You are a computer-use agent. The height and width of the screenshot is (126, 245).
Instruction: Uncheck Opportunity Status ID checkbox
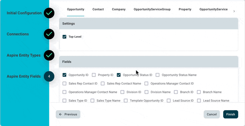coord(119,75)
